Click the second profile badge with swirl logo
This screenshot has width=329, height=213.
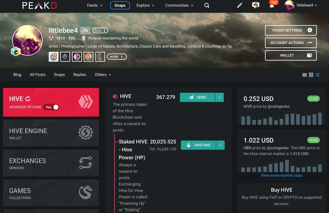click(x=65, y=57)
